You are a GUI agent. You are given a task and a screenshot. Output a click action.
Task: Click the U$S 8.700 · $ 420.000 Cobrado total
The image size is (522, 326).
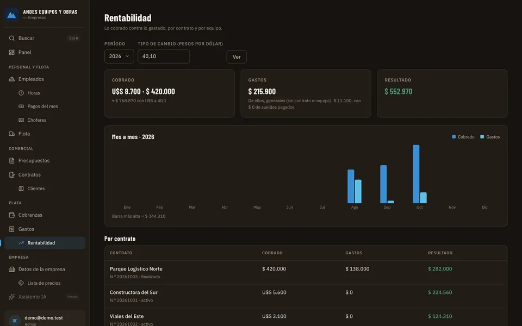click(143, 91)
